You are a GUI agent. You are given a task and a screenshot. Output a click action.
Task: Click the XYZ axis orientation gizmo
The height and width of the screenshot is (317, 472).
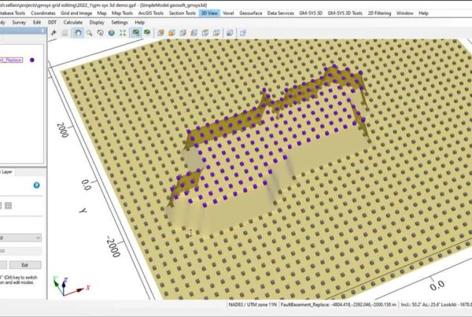click(70, 286)
